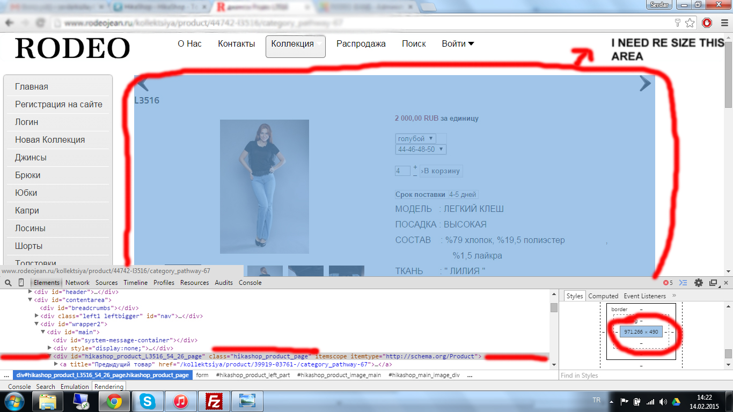The width and height of the screenshot is (733, 412).
Task: Go to the previous product arrow
Action: pos(142,84)
